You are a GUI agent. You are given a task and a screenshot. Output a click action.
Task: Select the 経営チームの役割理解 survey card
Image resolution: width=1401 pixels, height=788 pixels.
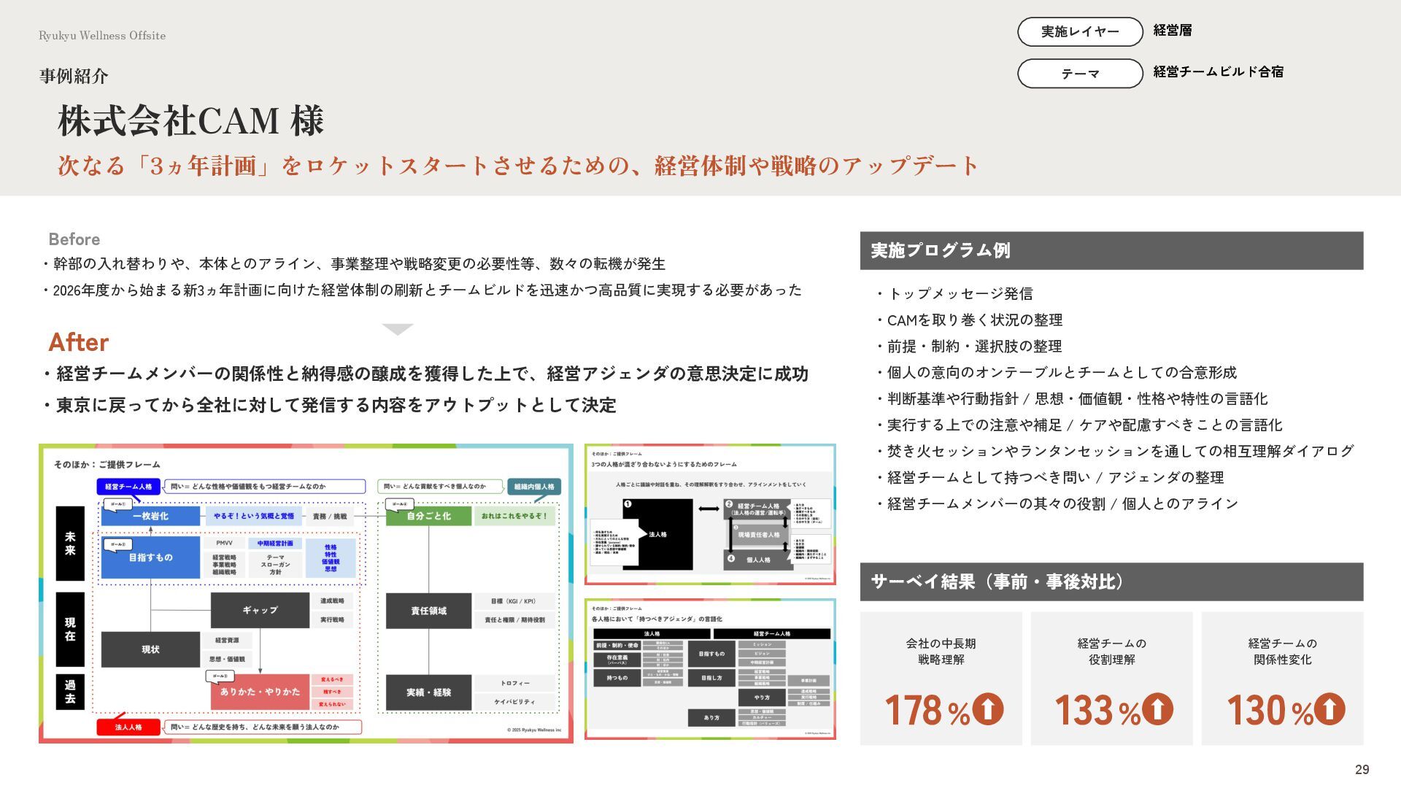click(1111, 678)
